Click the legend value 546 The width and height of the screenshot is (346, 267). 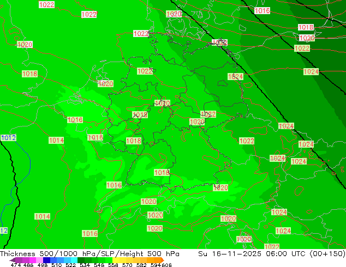click(99, 265)
